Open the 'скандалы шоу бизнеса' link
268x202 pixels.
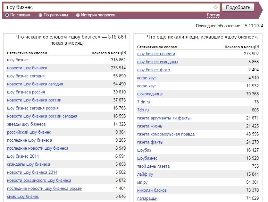pyautogui.click(x=29, y=164)
